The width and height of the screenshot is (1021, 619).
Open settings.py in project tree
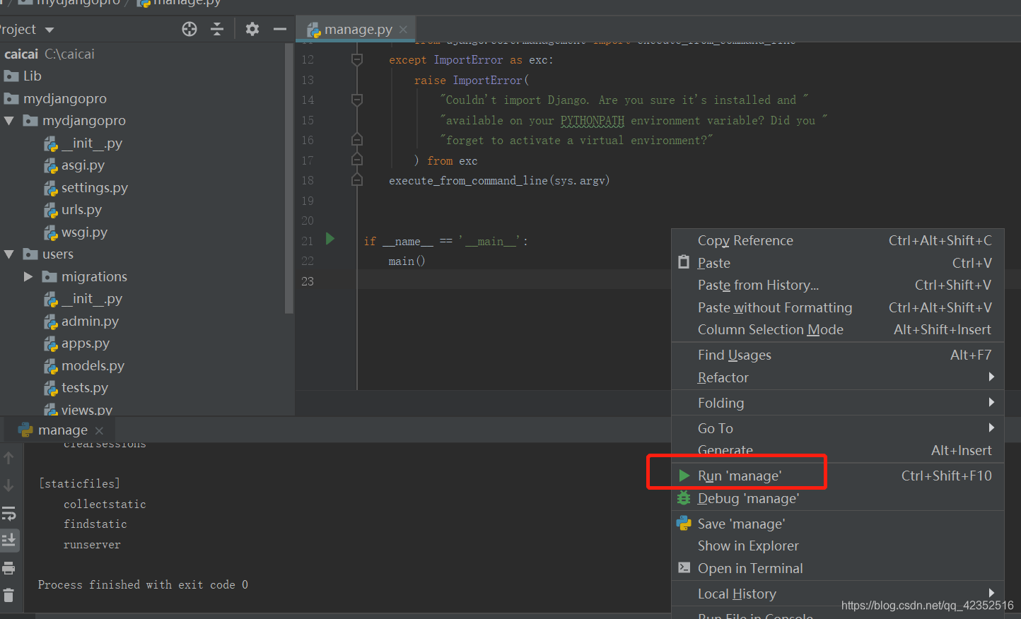(86, 188)
